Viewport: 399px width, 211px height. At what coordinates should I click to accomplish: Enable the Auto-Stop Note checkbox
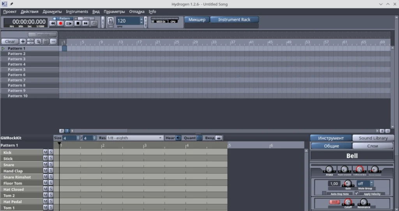[324, 193]
